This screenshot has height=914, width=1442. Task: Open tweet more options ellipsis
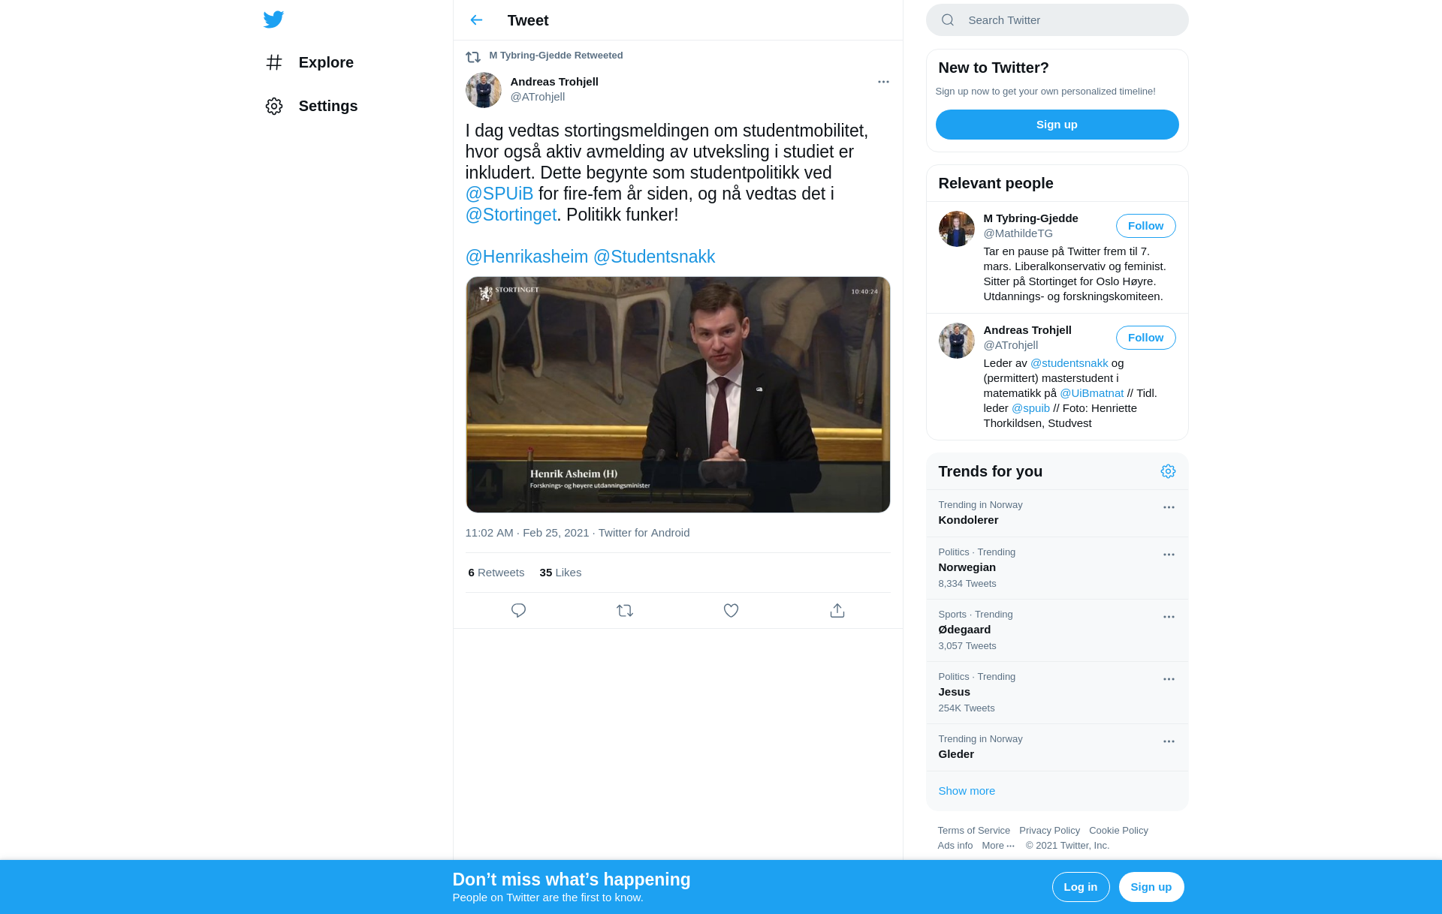[883, 82]
